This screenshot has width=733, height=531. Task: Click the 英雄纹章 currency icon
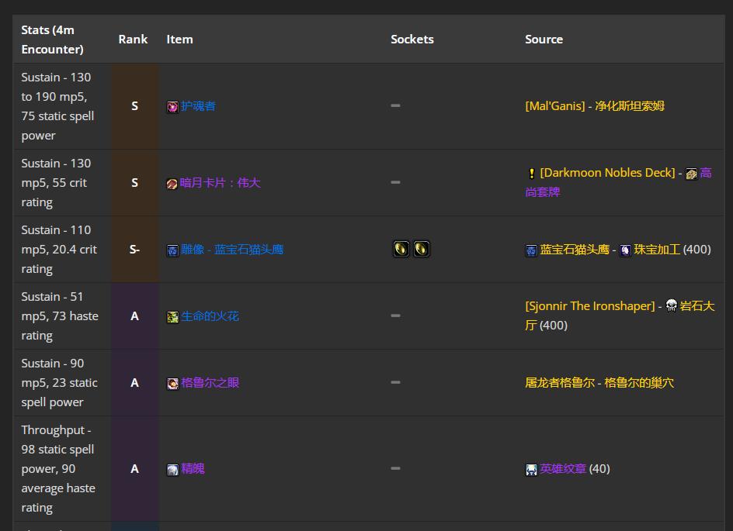click(x=531, y=470)
